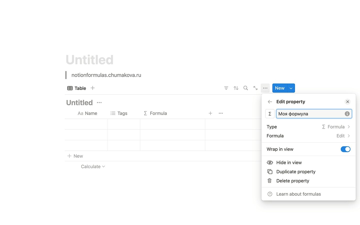Open the property Type selector
Image resolution: width=360 pixels, height=225 pixels.
pyautogui.click(x=308, y=127)
